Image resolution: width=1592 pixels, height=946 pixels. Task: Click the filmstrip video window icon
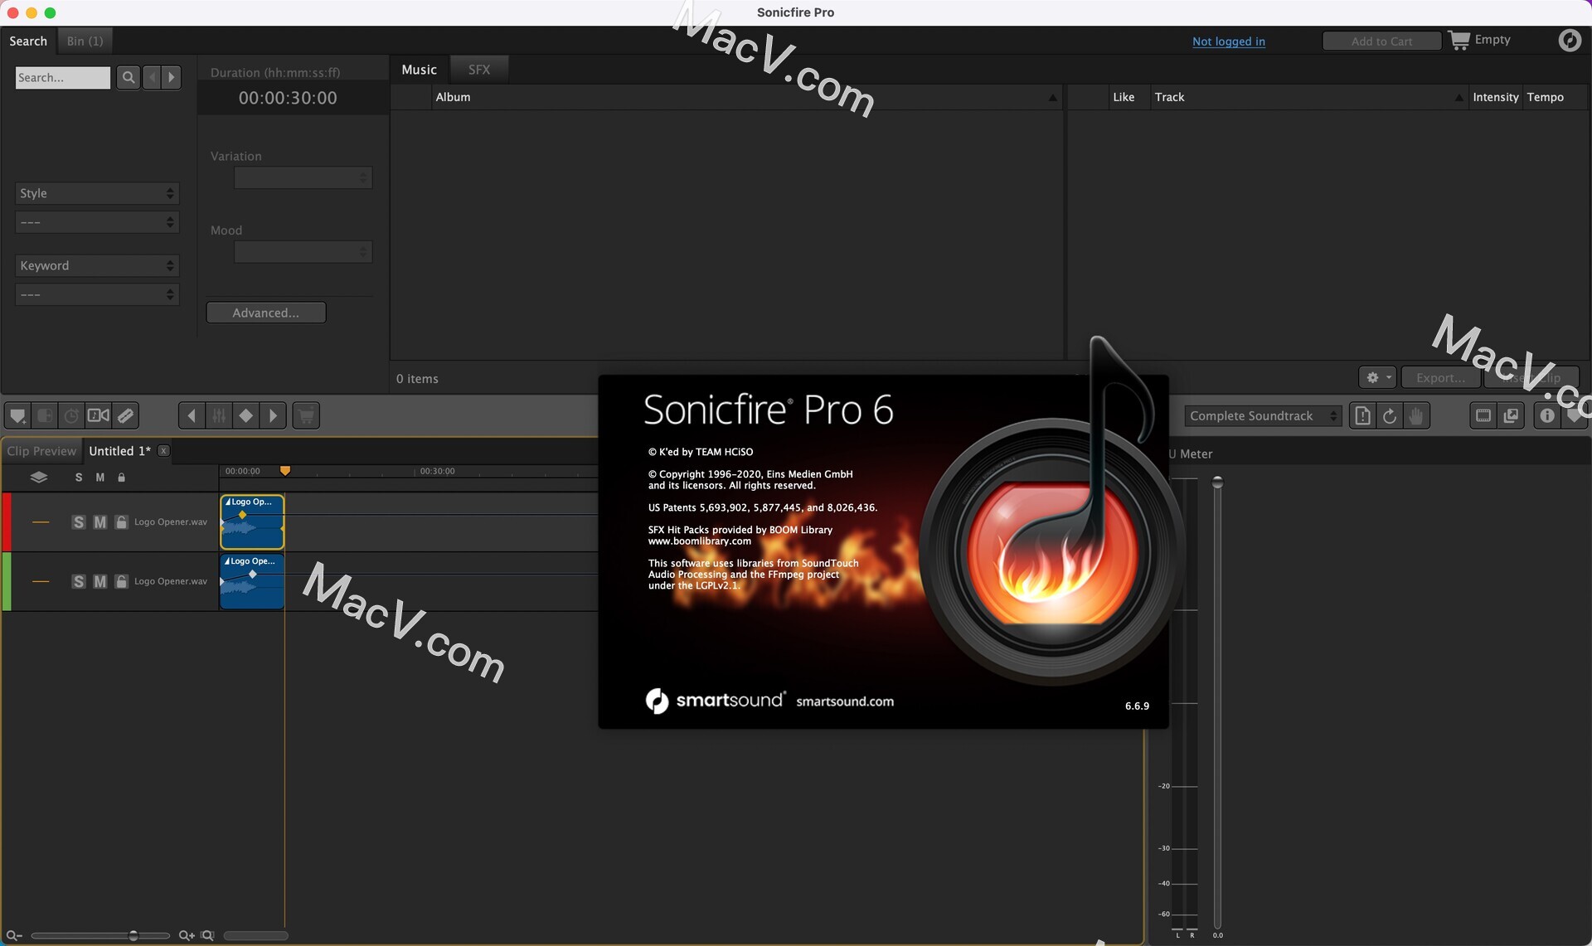pos(1483,415)
